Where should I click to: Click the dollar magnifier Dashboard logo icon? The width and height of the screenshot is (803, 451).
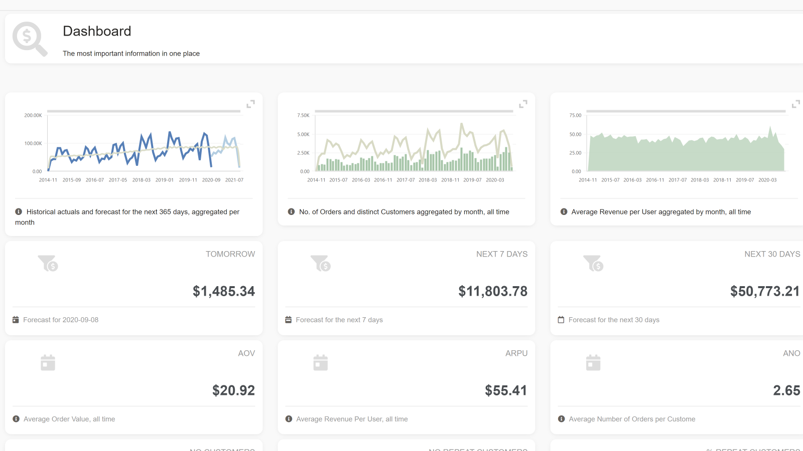30,39
